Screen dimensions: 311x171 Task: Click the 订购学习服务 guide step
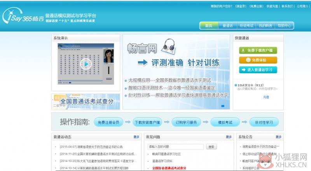click(x=186, y=122)
